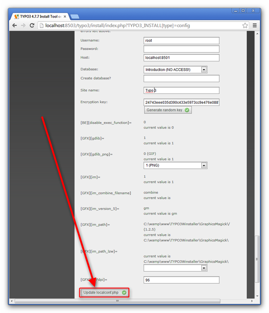Click the browser back arrow
Viewport: 269px width, 313px height.
point(14,26)
